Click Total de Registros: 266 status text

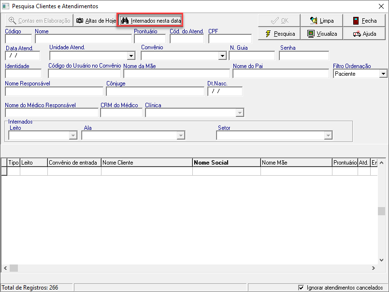(30, 288)
